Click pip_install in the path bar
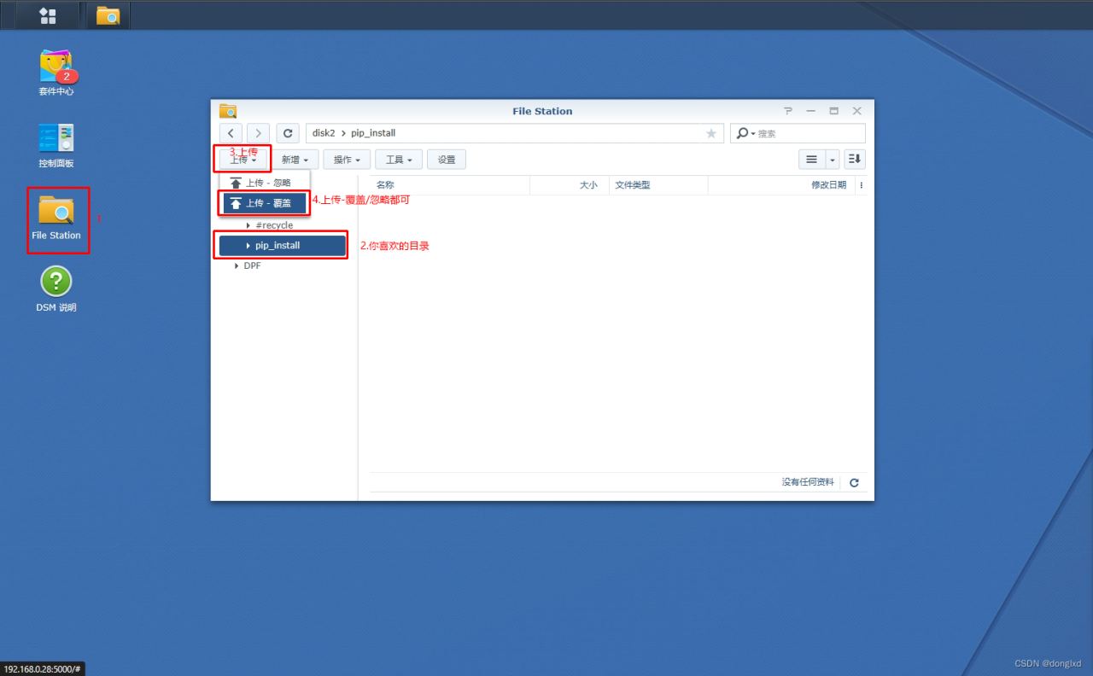The height and width of the screenshot is (676, 1093). [x=373, y=133]
